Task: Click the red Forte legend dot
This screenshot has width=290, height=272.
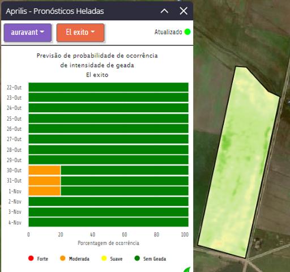Action: click(31, 258)
